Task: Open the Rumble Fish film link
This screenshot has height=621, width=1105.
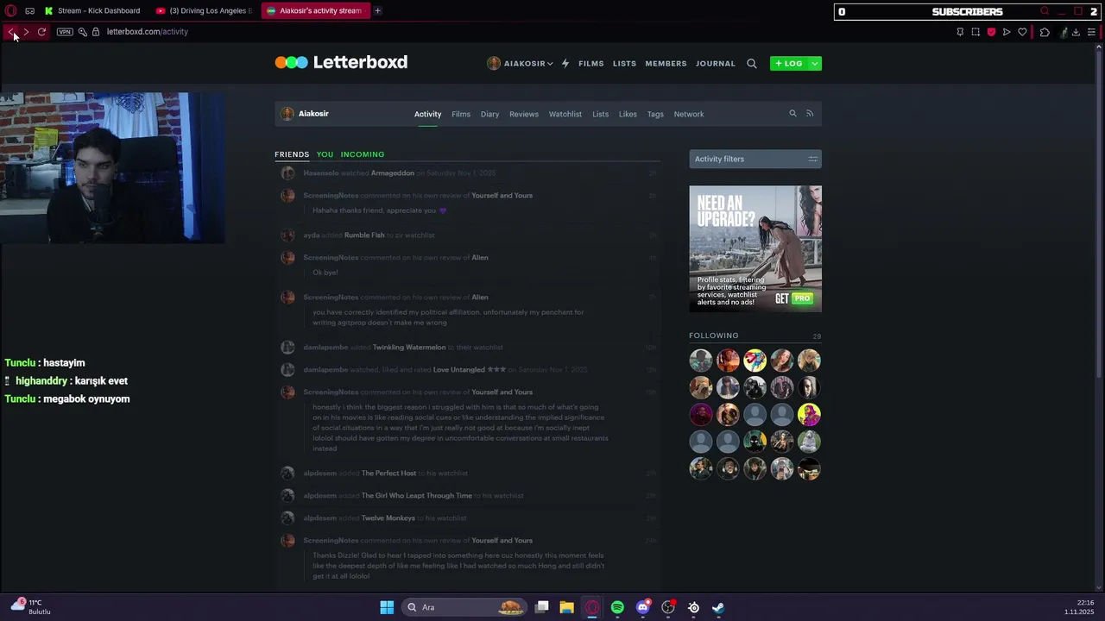Action: pos(364,235)
